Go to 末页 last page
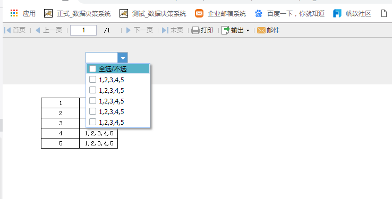 (173, 30)
